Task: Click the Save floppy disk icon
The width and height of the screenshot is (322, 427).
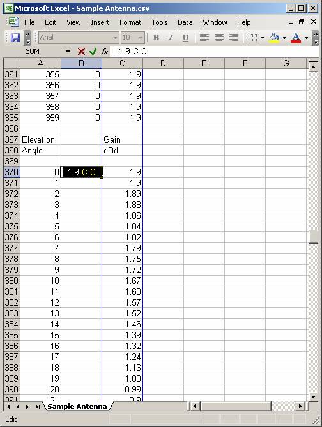Action: coord(15,38)
